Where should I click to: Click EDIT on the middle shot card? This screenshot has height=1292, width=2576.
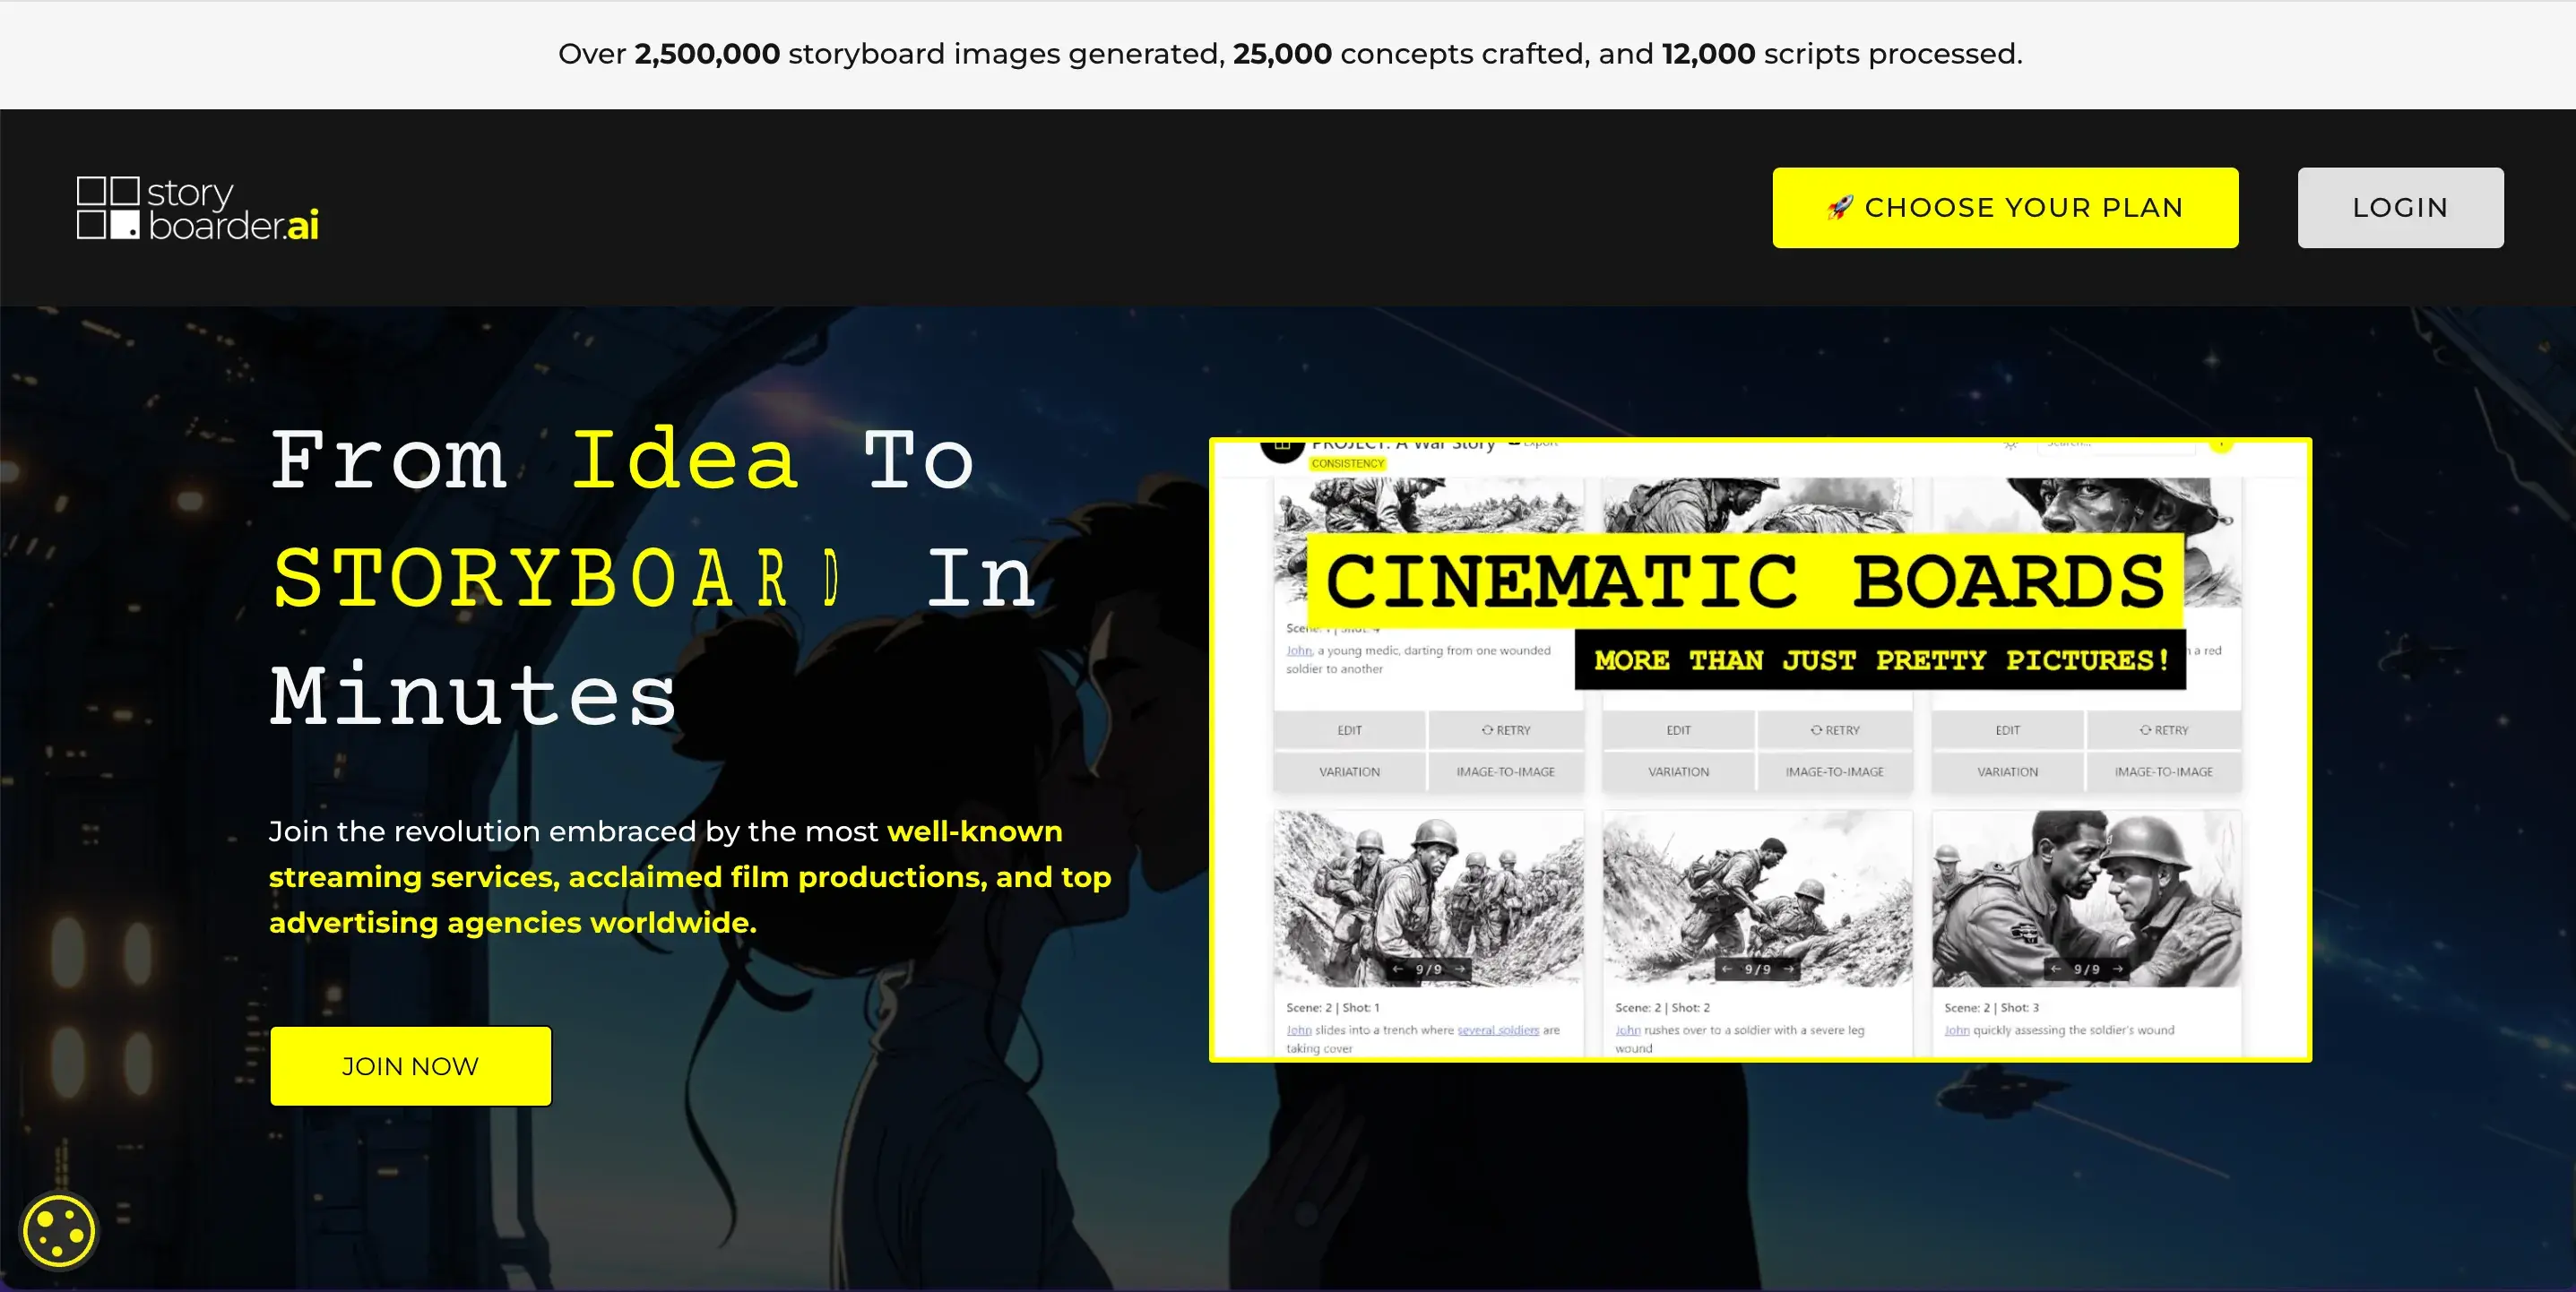tap(1678, 730)
